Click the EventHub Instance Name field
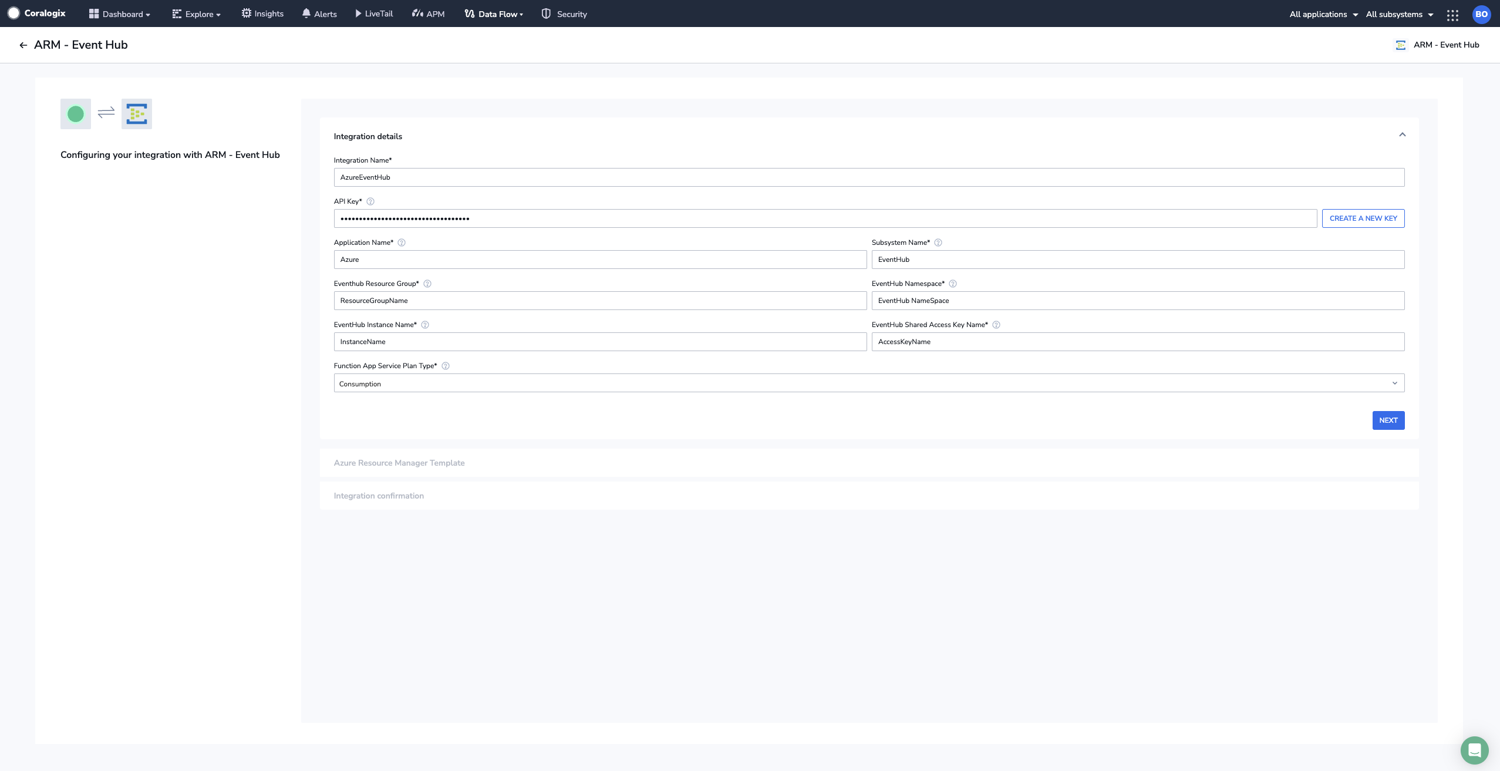Image resolution: width=1500 pixels, height=771 pixels. point(600,342)
